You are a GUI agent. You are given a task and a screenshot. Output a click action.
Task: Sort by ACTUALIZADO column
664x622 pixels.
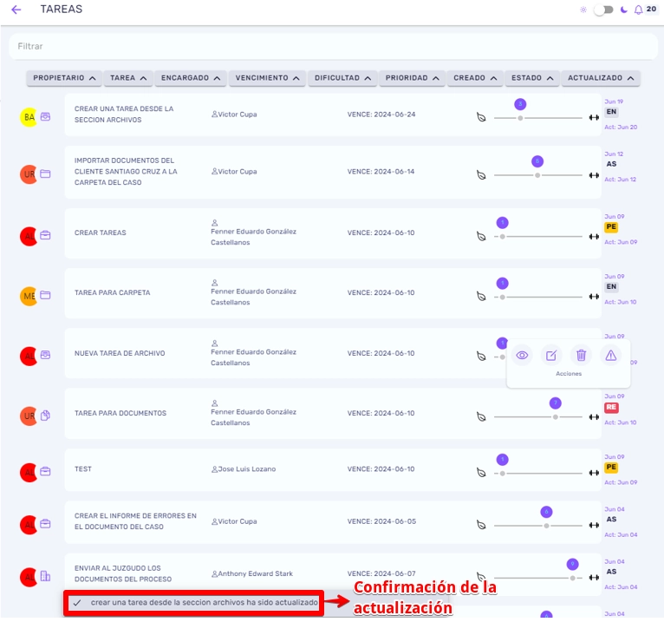point(601,78)
